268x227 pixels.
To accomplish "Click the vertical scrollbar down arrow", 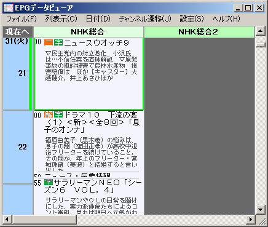I will point(261,210).
